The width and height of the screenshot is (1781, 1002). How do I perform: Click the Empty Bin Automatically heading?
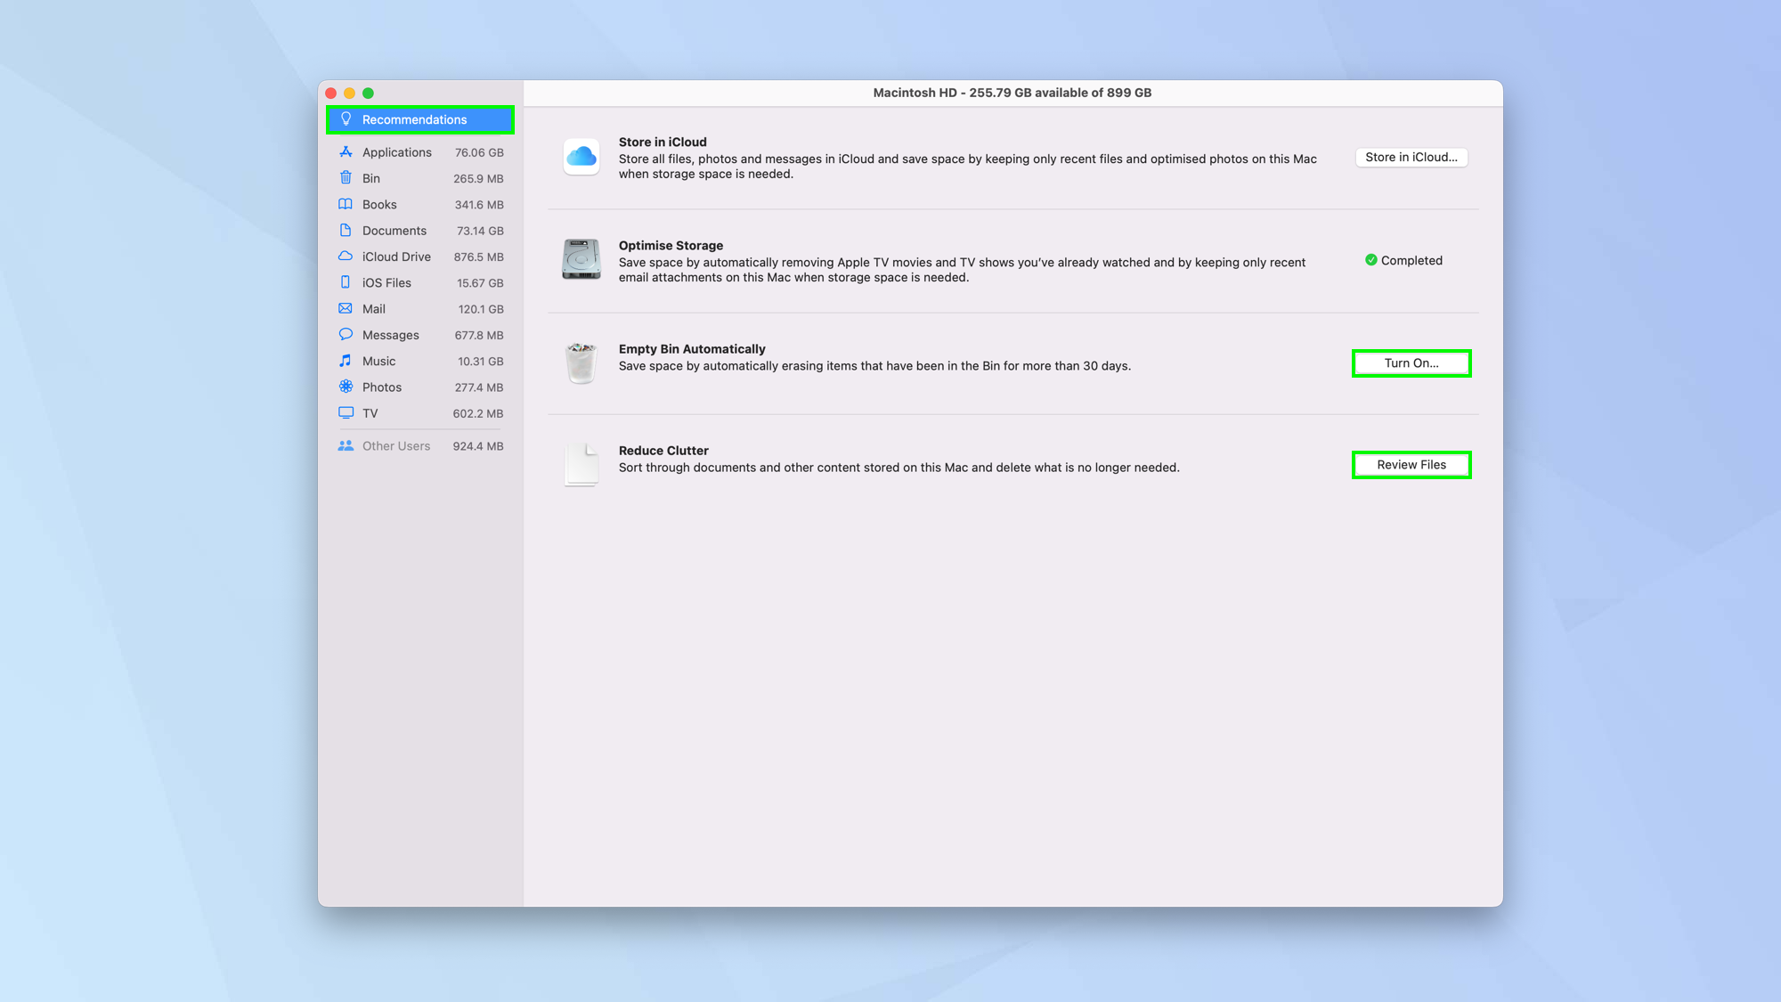click(x=692, y=348)
